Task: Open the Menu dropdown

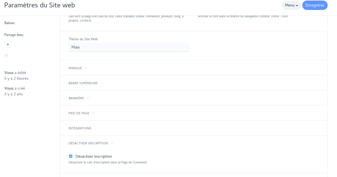Action: click(x=291, y=5)
